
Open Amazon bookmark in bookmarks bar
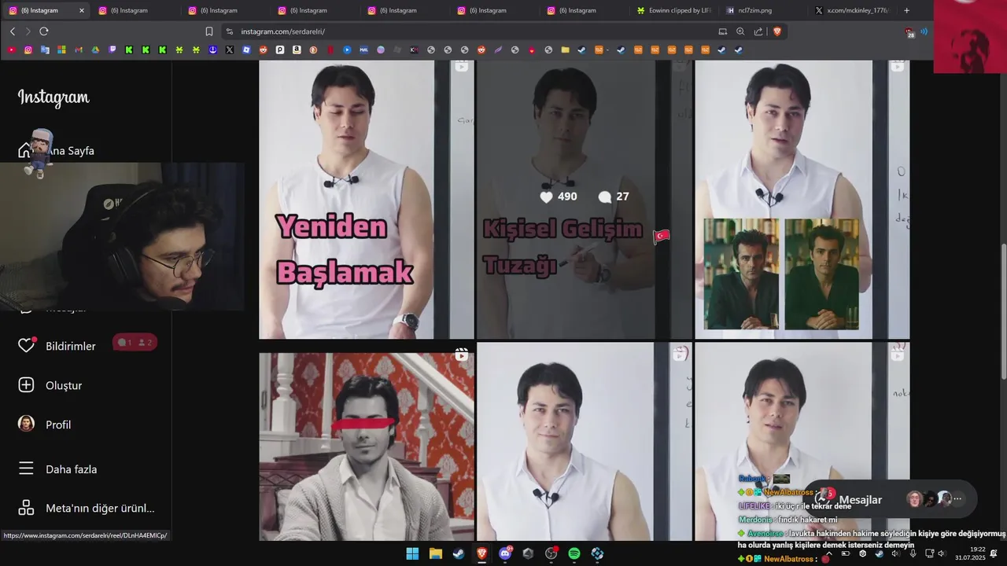point(297,50)
